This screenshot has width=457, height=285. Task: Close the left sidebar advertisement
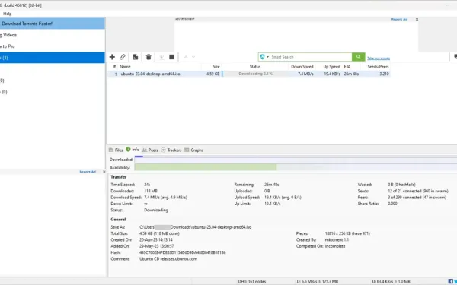tap(104, 172)
